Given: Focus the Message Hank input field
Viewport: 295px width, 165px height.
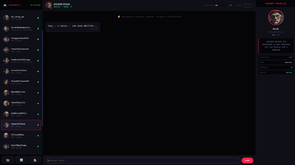Looking at the screenshot, I should pos(143,161).
